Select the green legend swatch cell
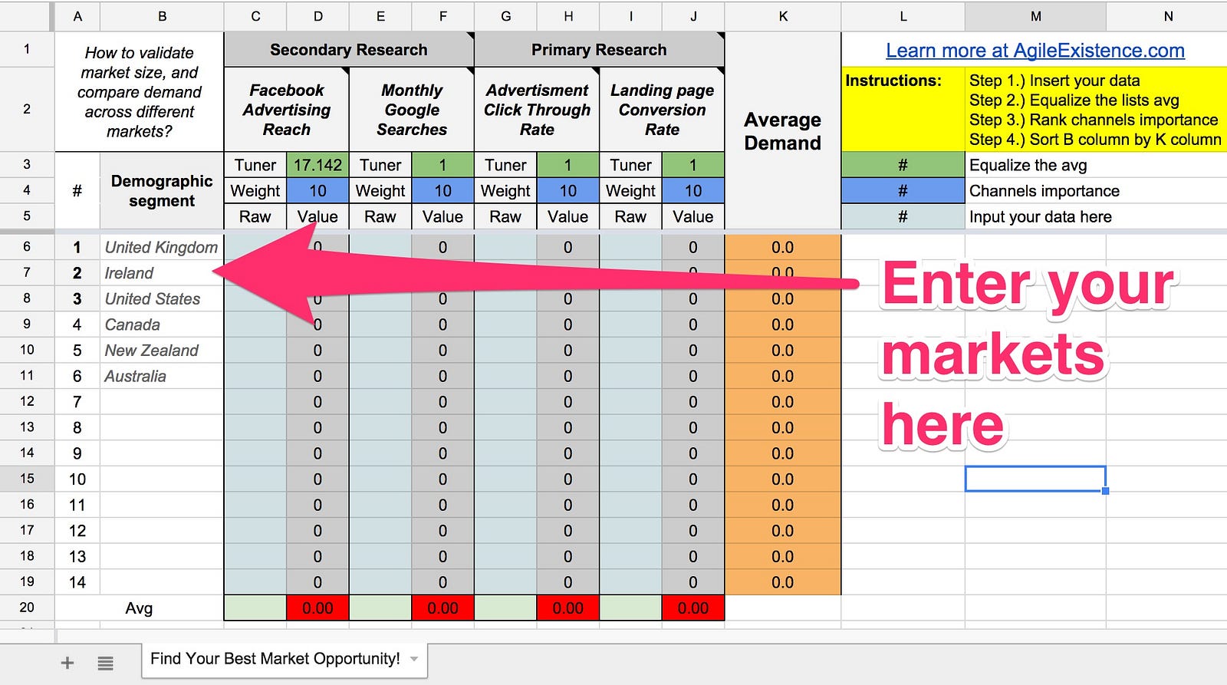1227x685 pixels. click(903, 165)
